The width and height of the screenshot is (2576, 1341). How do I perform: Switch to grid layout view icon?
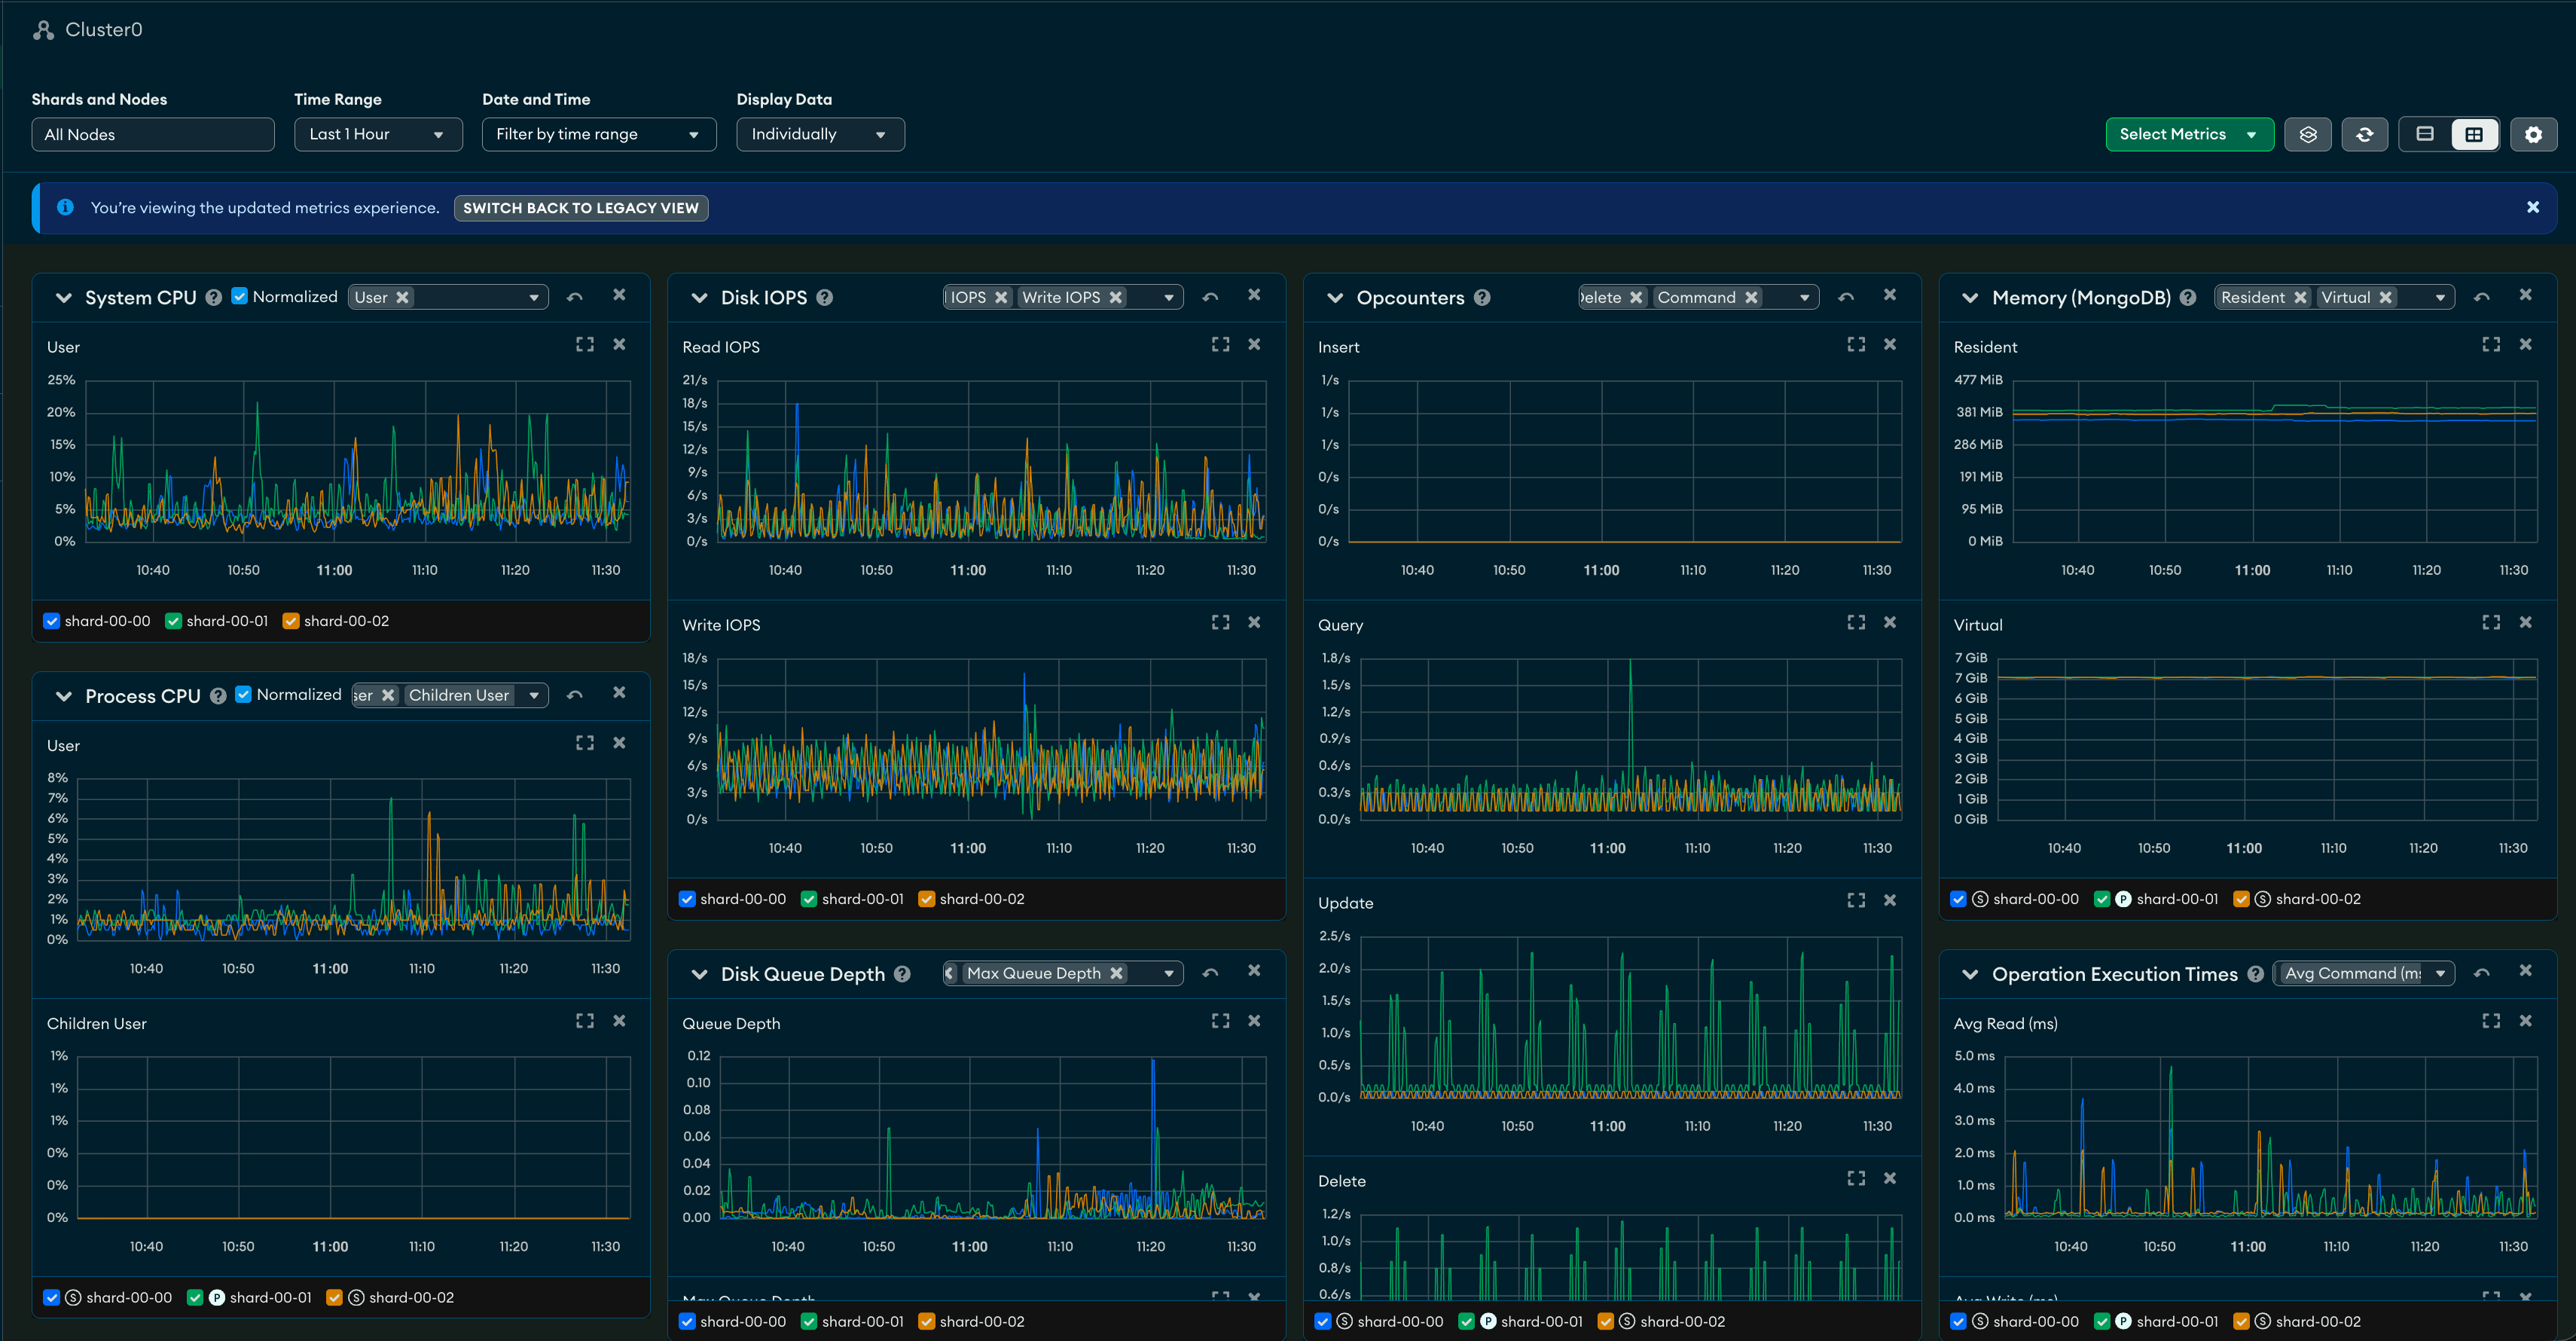[2474, 134]
